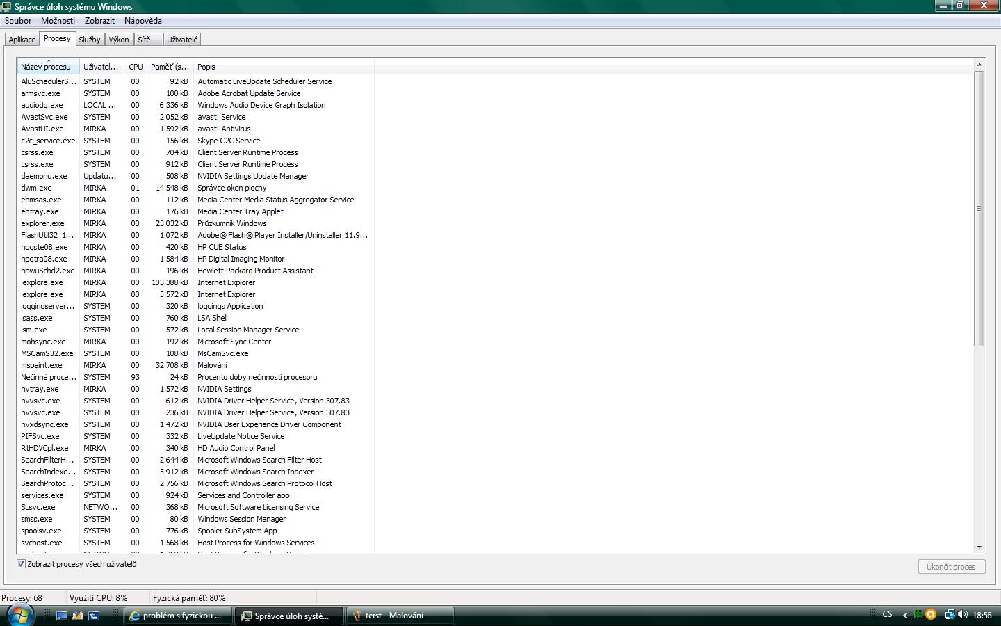
Task: Switch to the terst - Malování taskbar window
Action: [x=400, y=616]
